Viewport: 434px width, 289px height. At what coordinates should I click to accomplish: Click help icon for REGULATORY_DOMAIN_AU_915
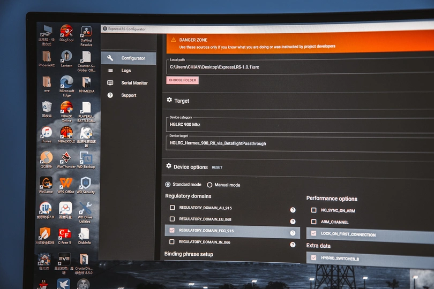click(293, 210)
